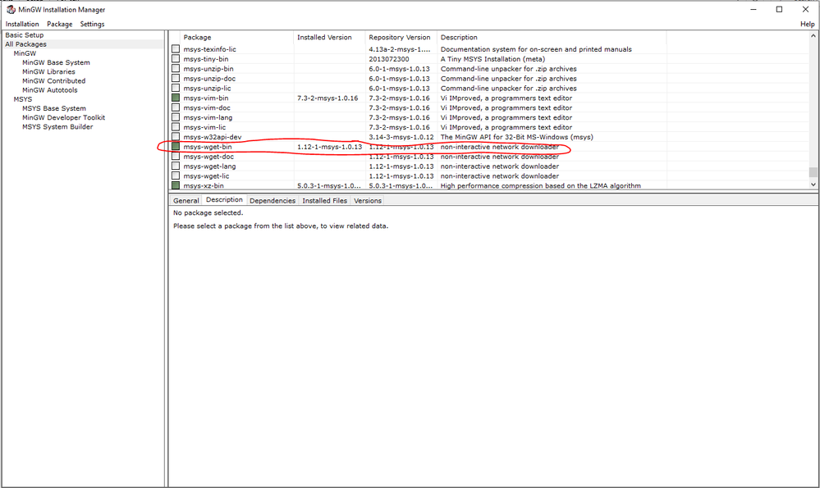Image resolution: width=820 pixels, height=488 pixels.
Task: Click the package list scrollbar thumb
Action: 813,172
